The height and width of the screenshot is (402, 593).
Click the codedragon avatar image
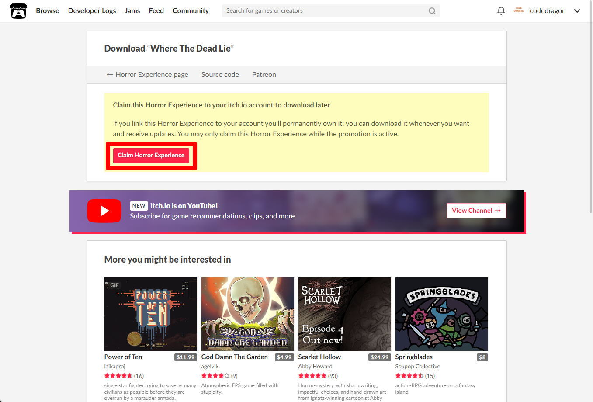point(519,10)
